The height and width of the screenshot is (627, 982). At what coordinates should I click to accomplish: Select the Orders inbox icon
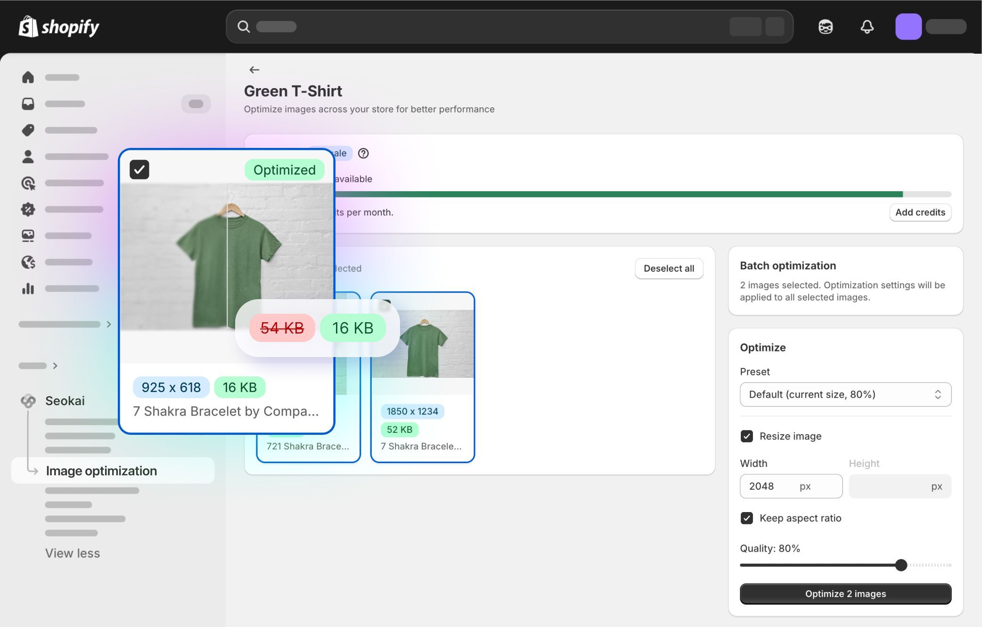coord(28,104)
